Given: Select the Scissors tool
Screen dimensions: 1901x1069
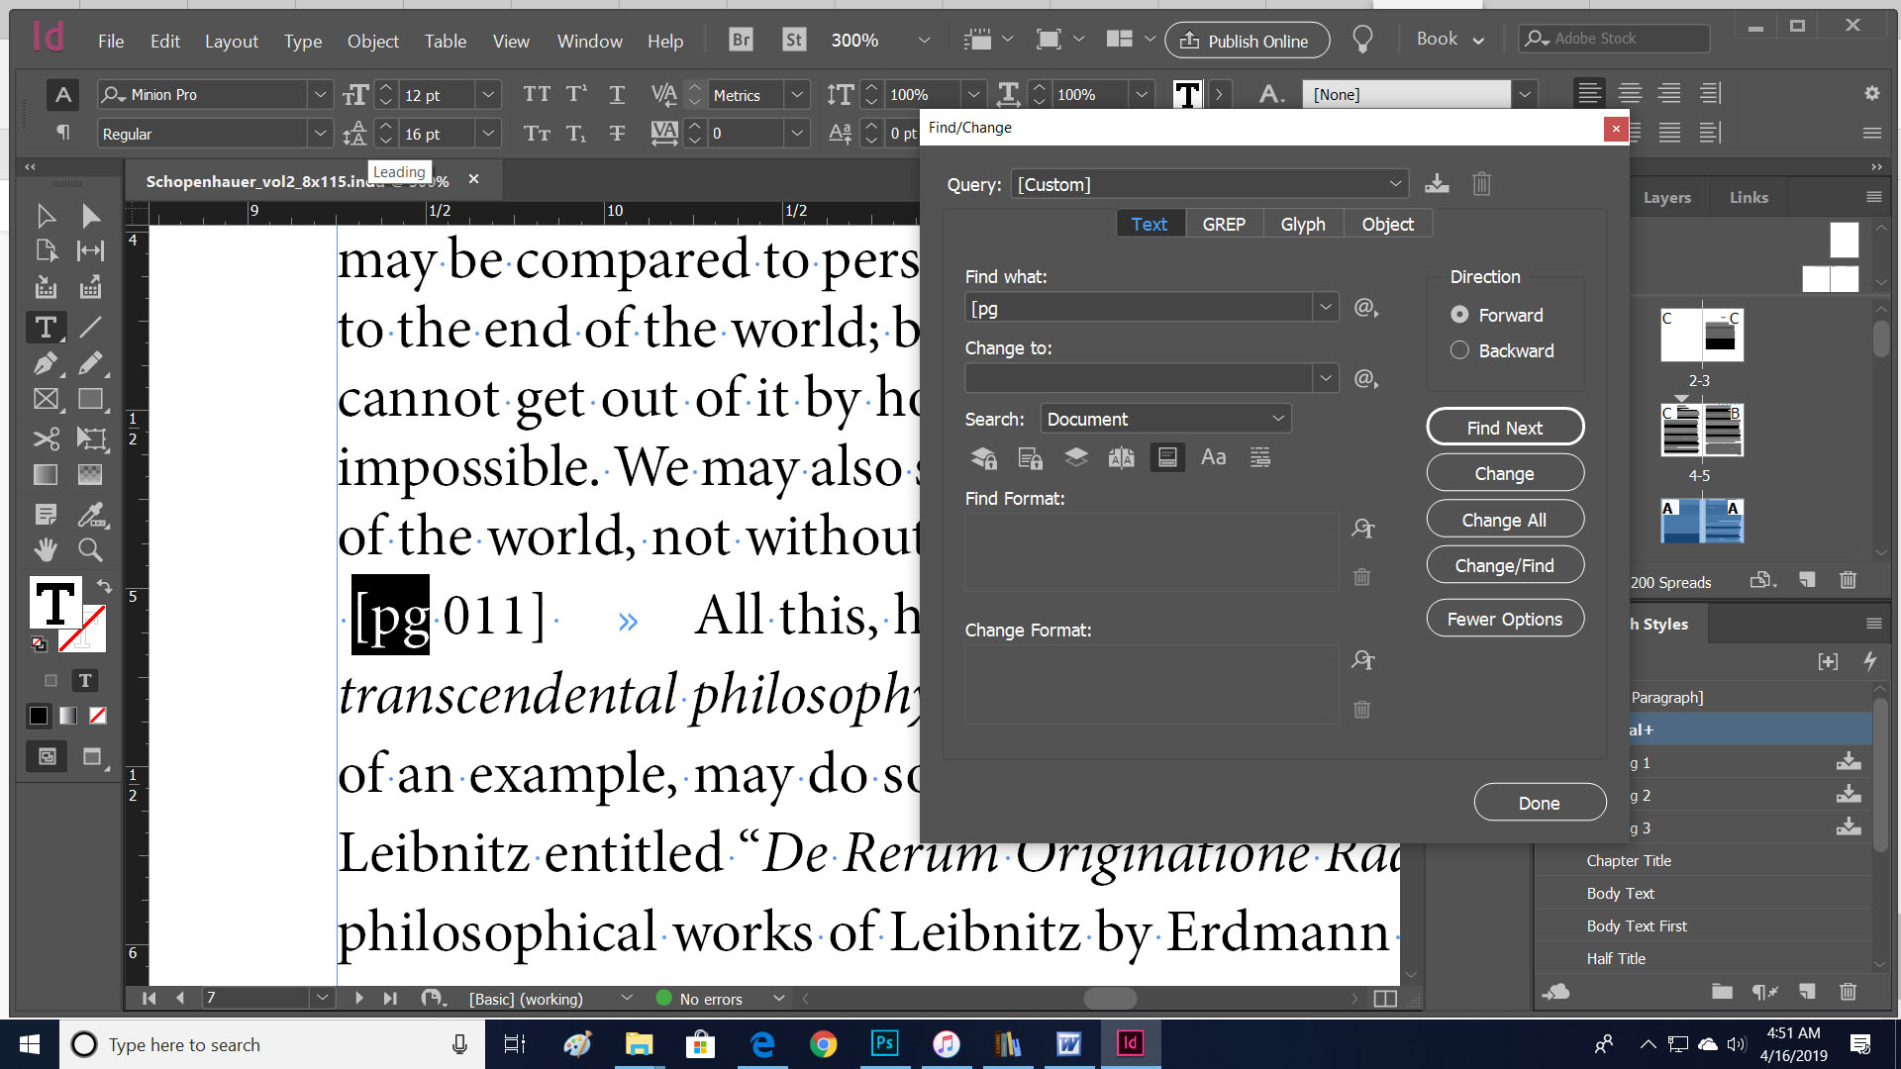Looking at the screenshot, I should point(46,438).
